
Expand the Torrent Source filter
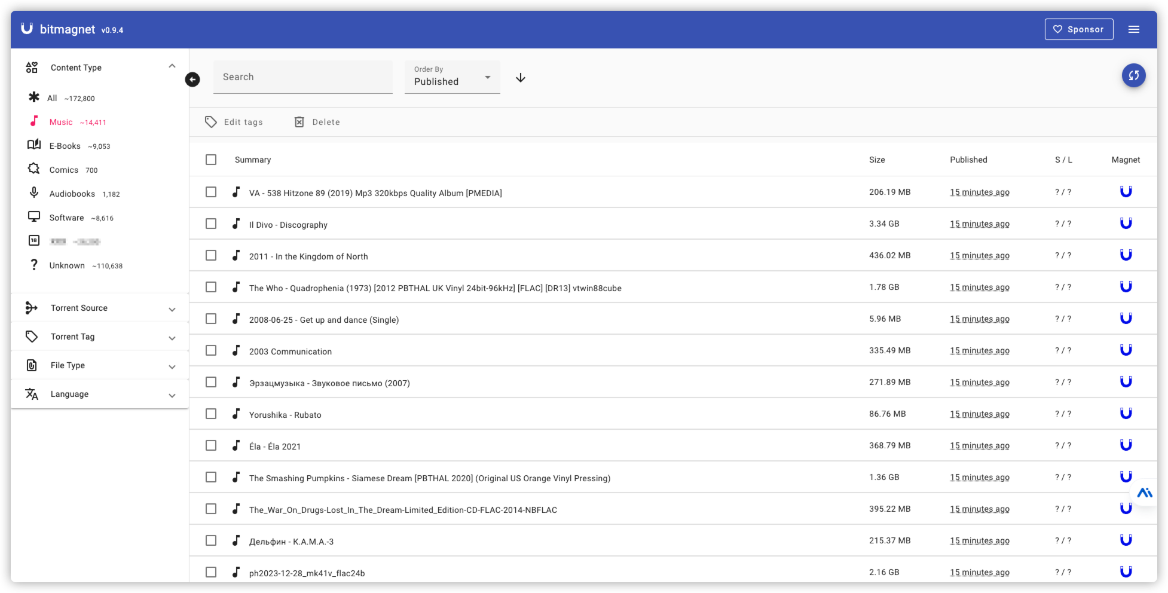[172, 309]
